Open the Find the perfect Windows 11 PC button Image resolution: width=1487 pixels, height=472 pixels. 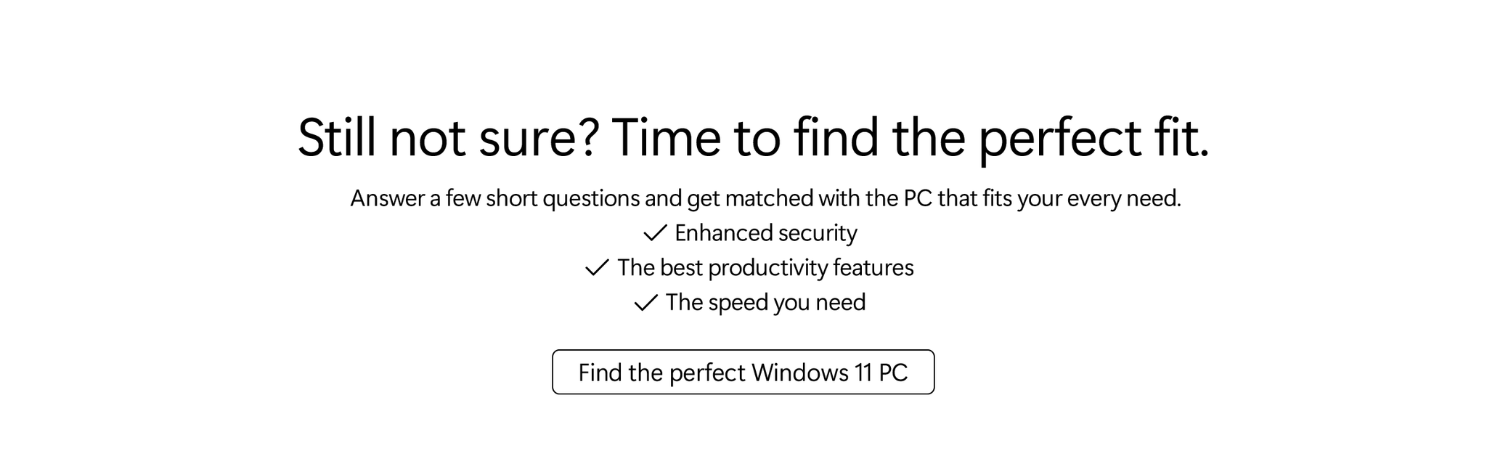click(743, 373)
